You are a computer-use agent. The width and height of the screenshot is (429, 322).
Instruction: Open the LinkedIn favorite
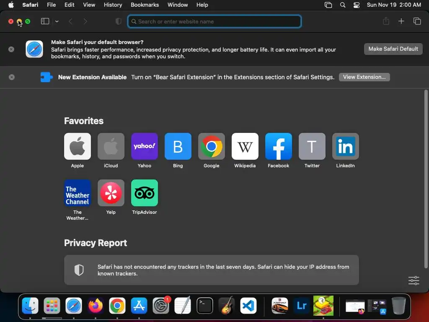click(346, 146)
